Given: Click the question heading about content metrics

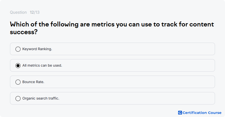Looking at the screenshot, I should pyautogui.click(x=112, y=28).
